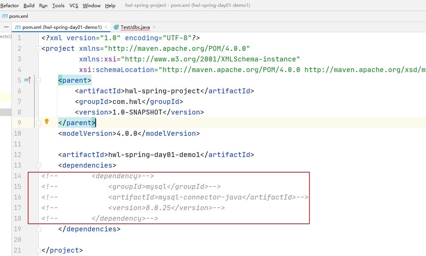Open the Tools menu
Viewport: 426px width, 256px height.
pyautogui.click(x=58, y=5)
